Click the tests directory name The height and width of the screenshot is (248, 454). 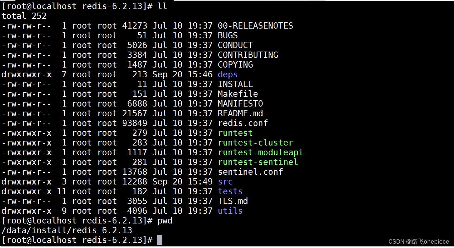pos(230,191)
